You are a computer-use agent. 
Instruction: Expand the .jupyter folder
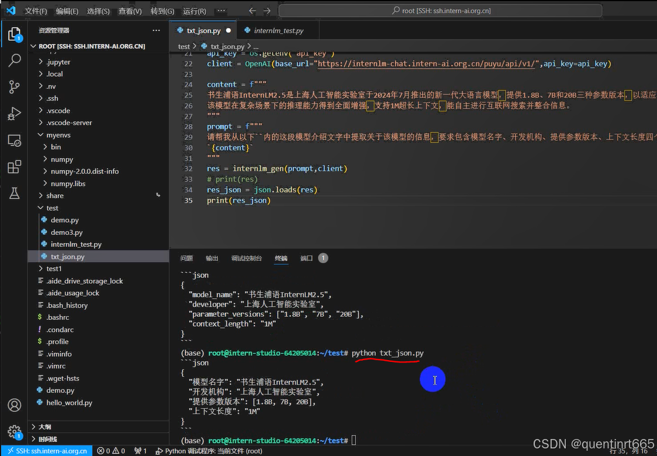point(58,62)
